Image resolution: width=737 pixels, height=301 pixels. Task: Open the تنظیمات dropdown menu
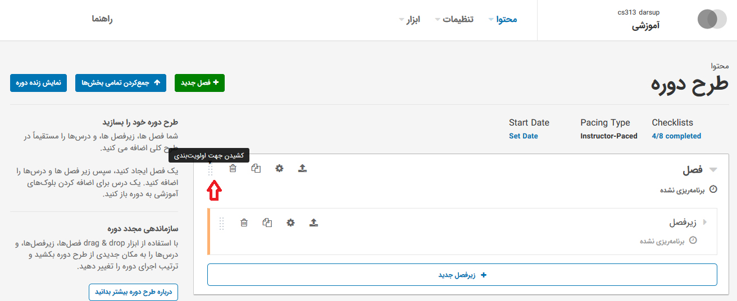[x=454, y=19]
